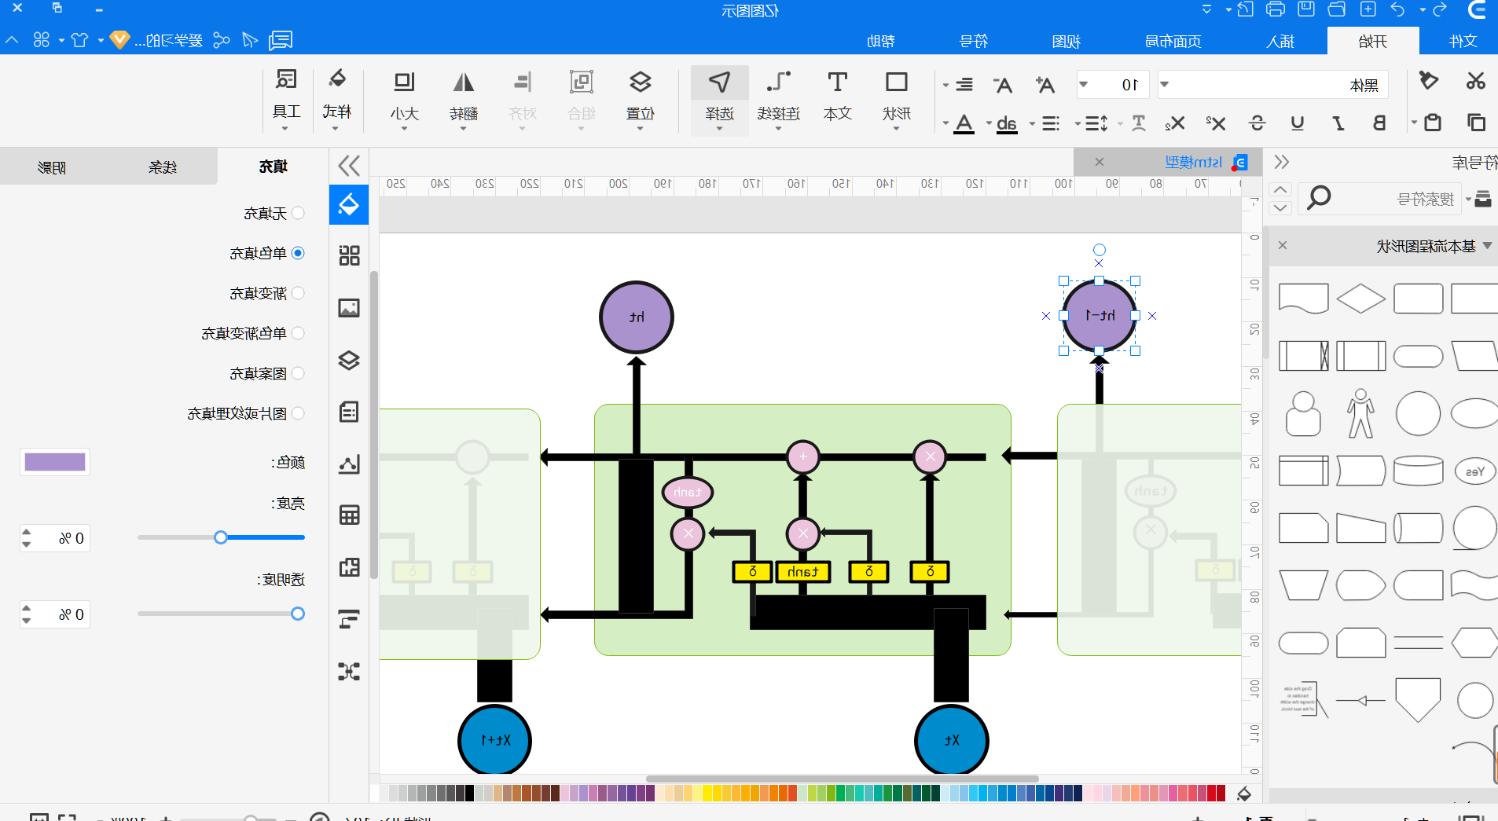Switch to the Line (线条) panel tab
The width and height of the screenshot is (1498, 821).
163,167
